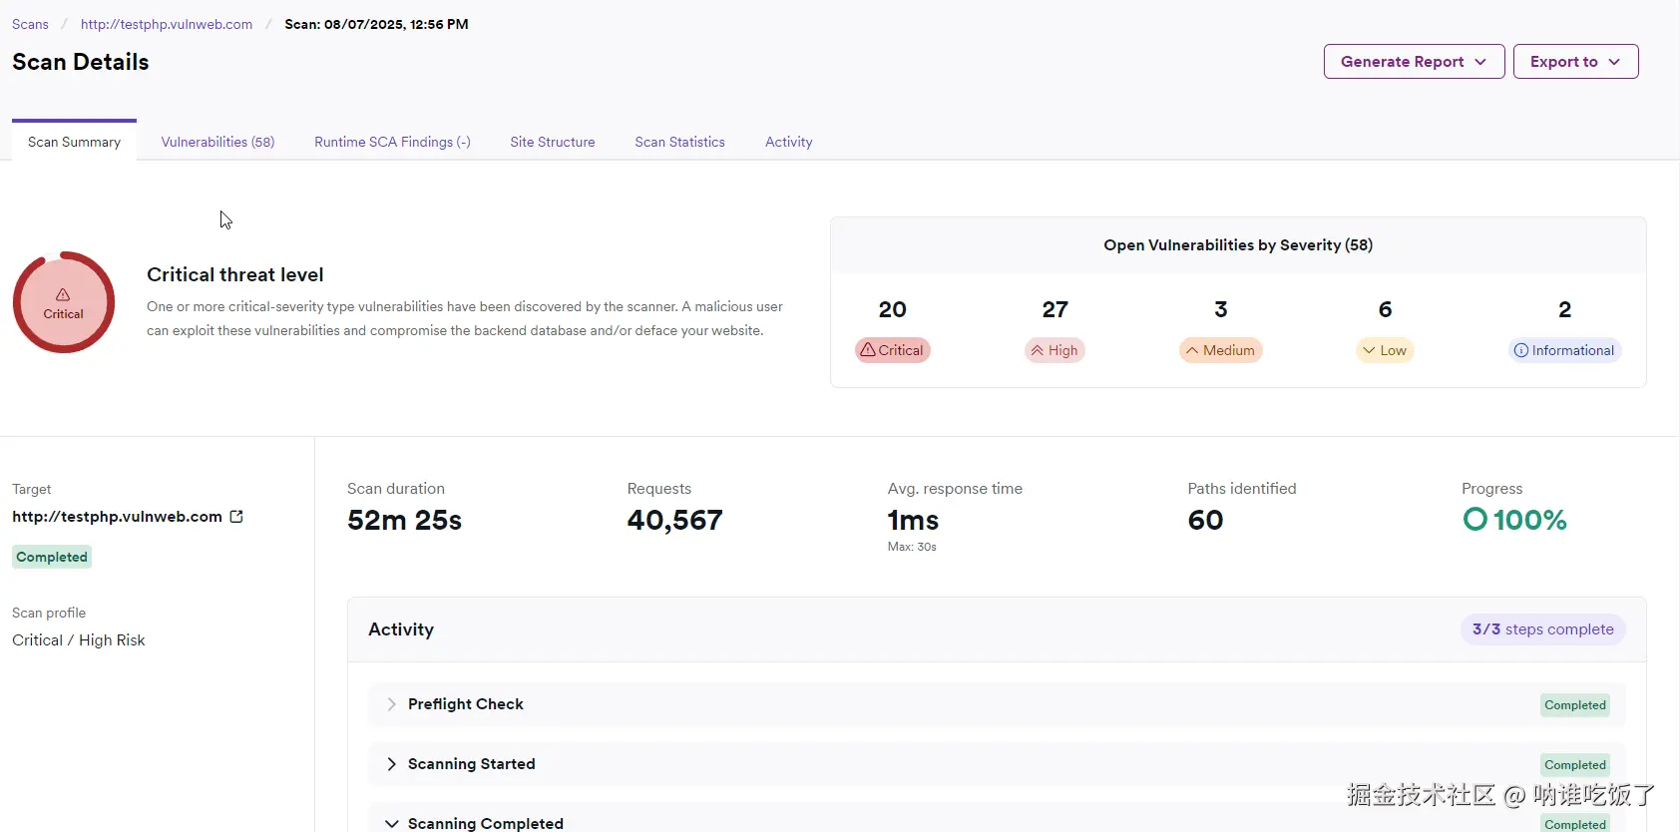The width and height of the screenshot is (1680, 832).
Task: Click the 100% progress indicator
Action: tap(1514, 520)
